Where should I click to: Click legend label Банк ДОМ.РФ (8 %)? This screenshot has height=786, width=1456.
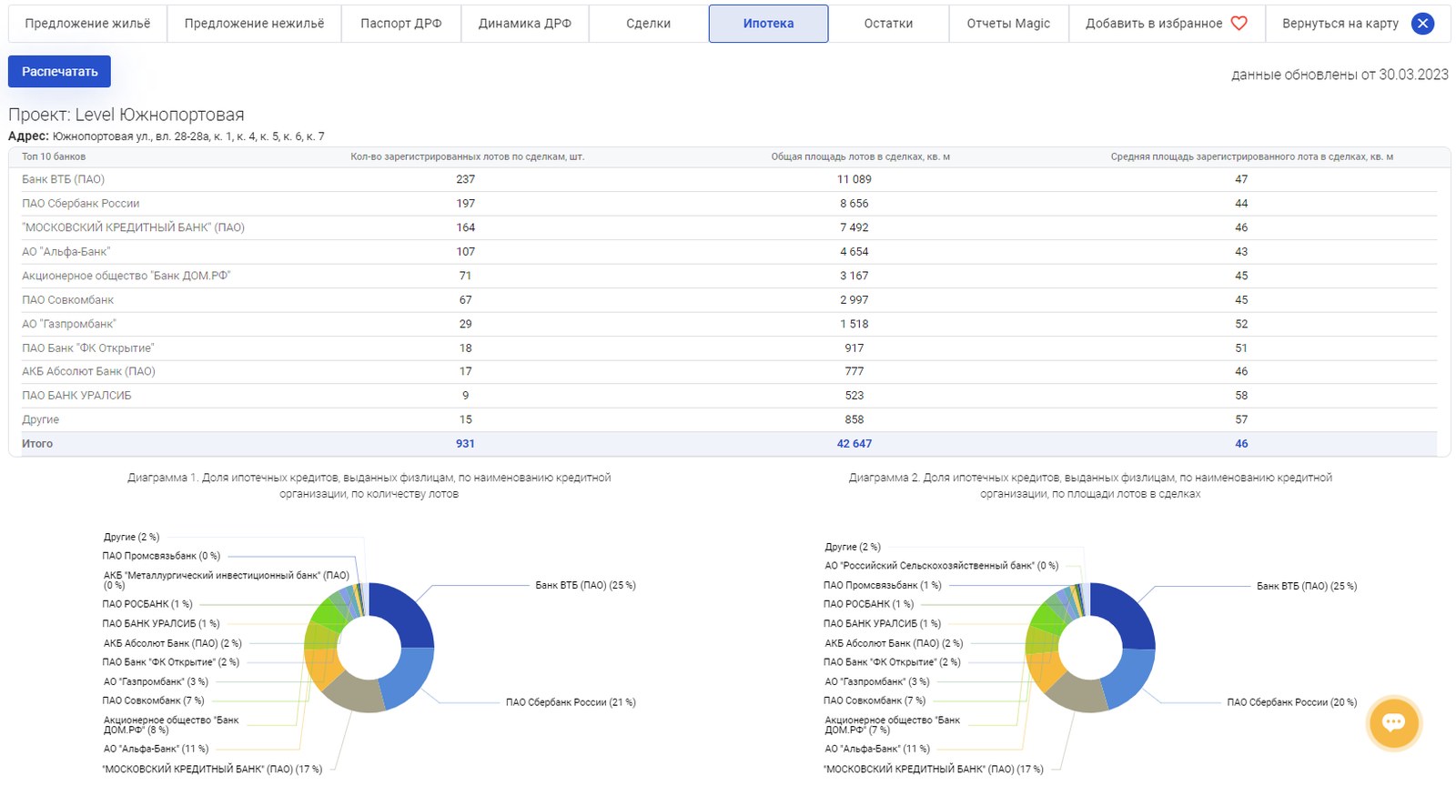(x=171, y=725)
